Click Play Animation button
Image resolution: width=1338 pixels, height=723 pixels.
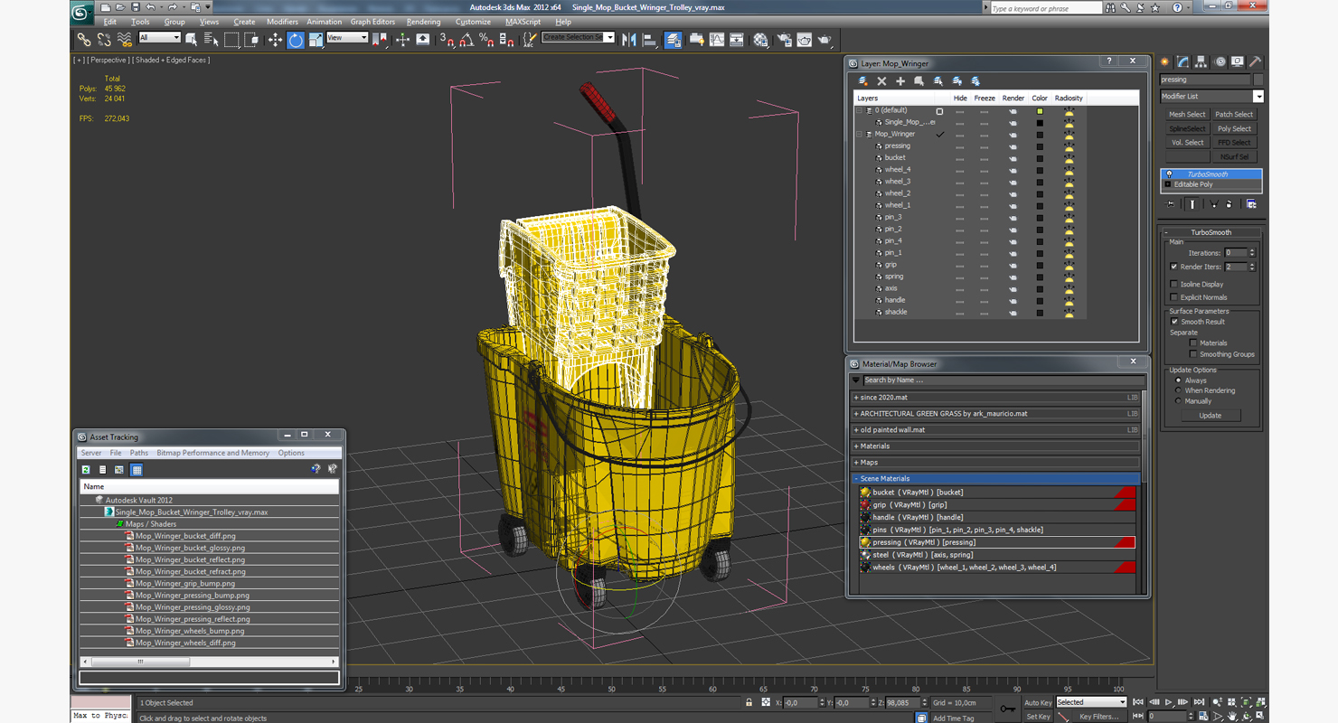pos(1168,702)
